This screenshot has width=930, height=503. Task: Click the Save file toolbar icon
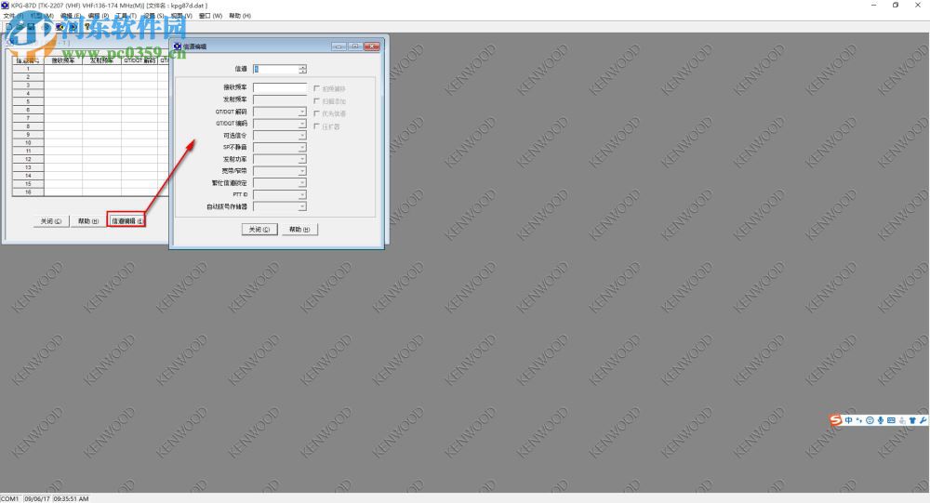pos(31,27)
